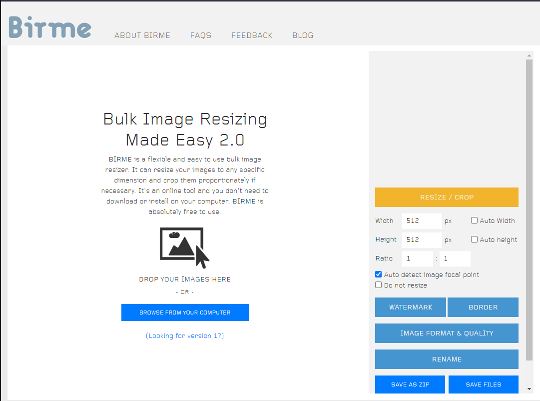Click the Drop Your Images Here text
The width and height of the screenshot is (540, 401).
coord(185,279)
